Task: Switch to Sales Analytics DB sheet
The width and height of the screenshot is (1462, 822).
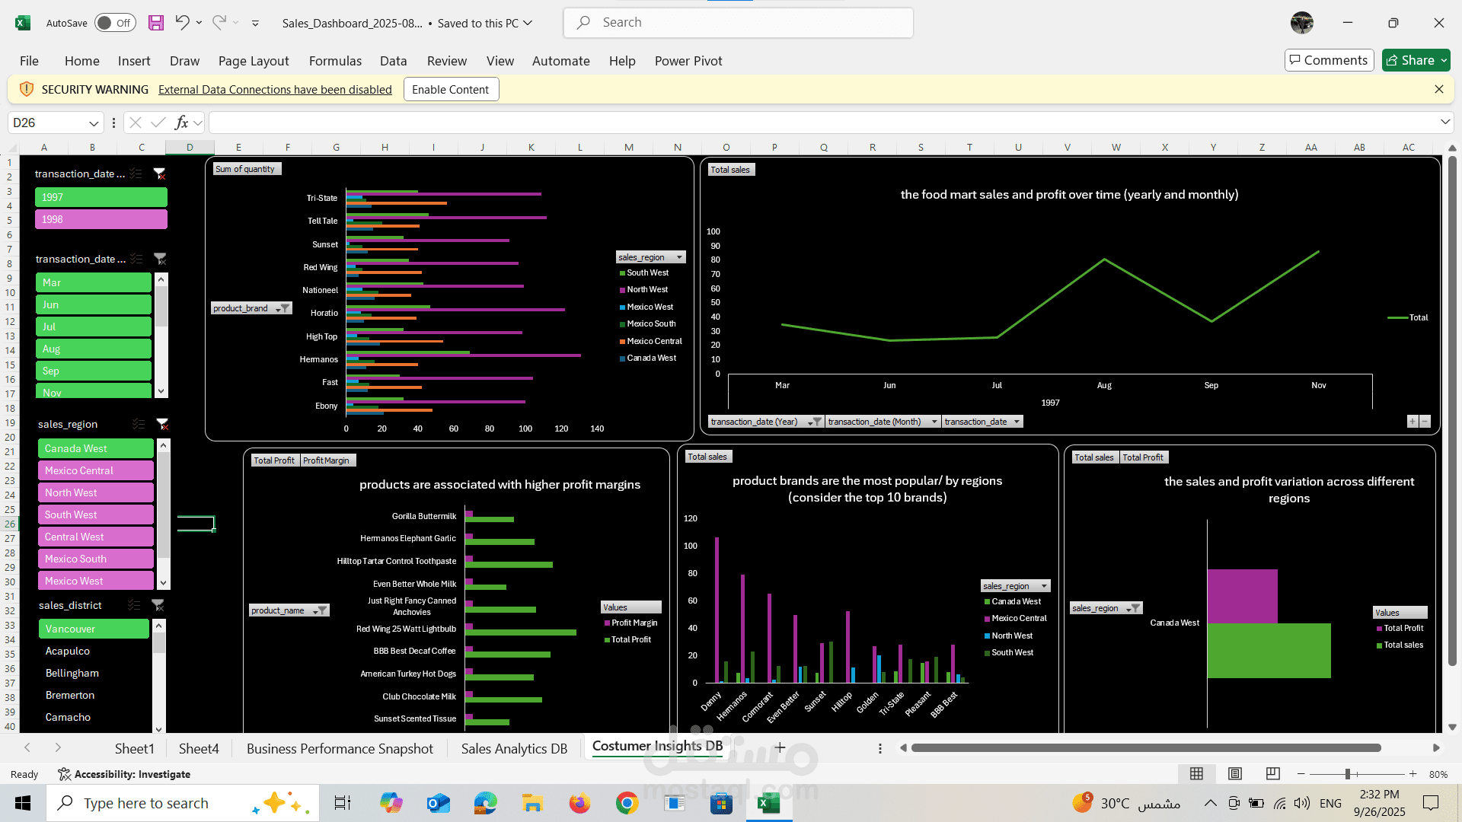Action: [514, 749]
